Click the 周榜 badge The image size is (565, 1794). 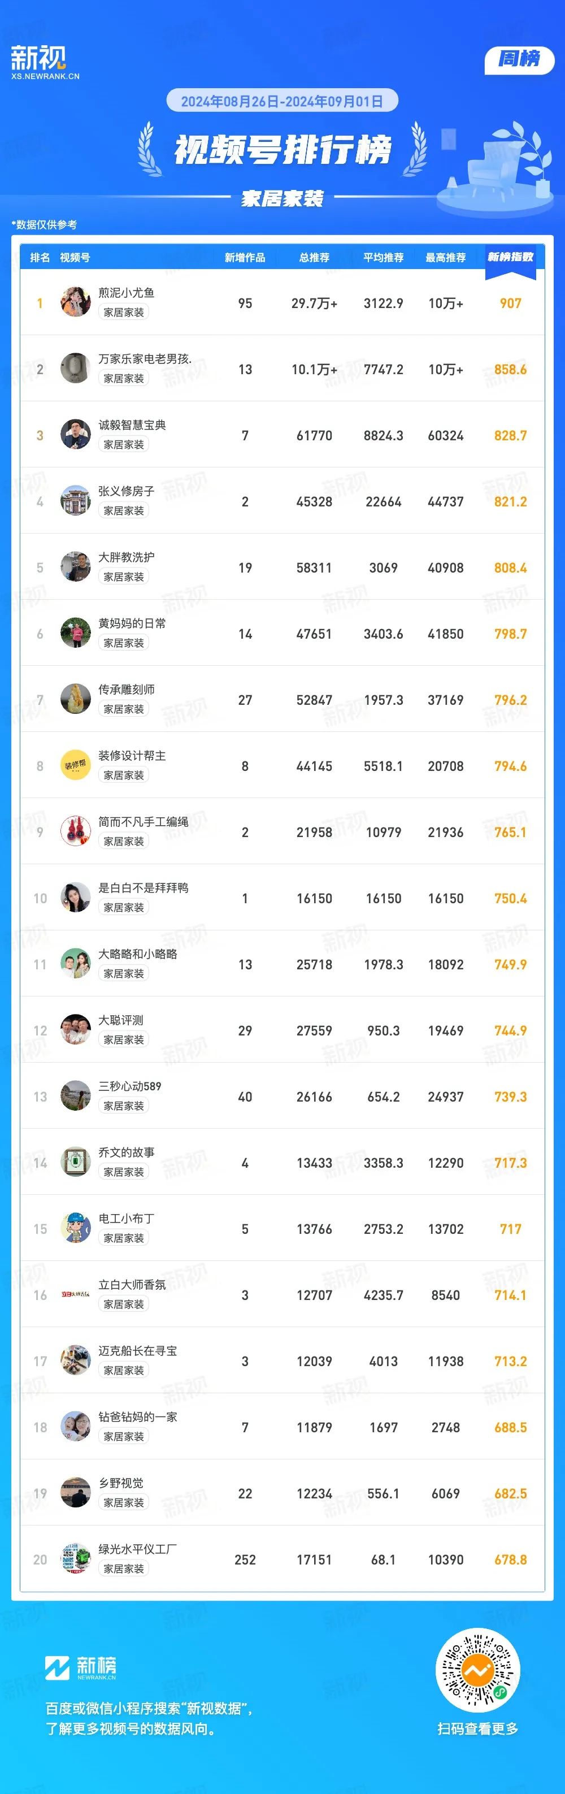(x=519, y=60)
